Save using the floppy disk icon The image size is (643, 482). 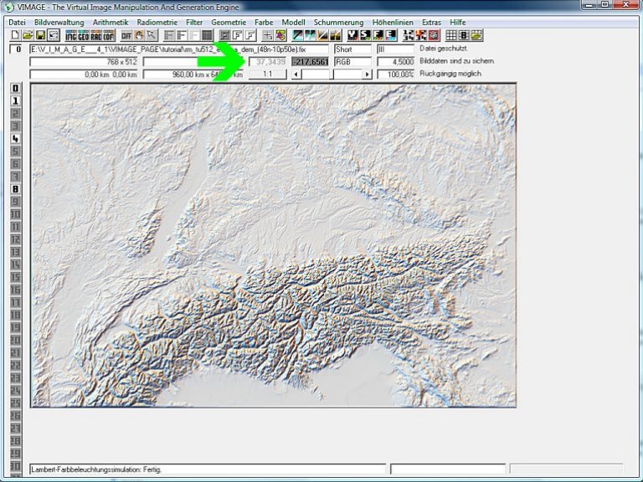click(40, 36)
